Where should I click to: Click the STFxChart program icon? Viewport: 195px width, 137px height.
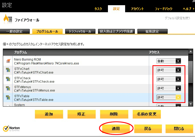pyautogui.click(x=8, y=70)
